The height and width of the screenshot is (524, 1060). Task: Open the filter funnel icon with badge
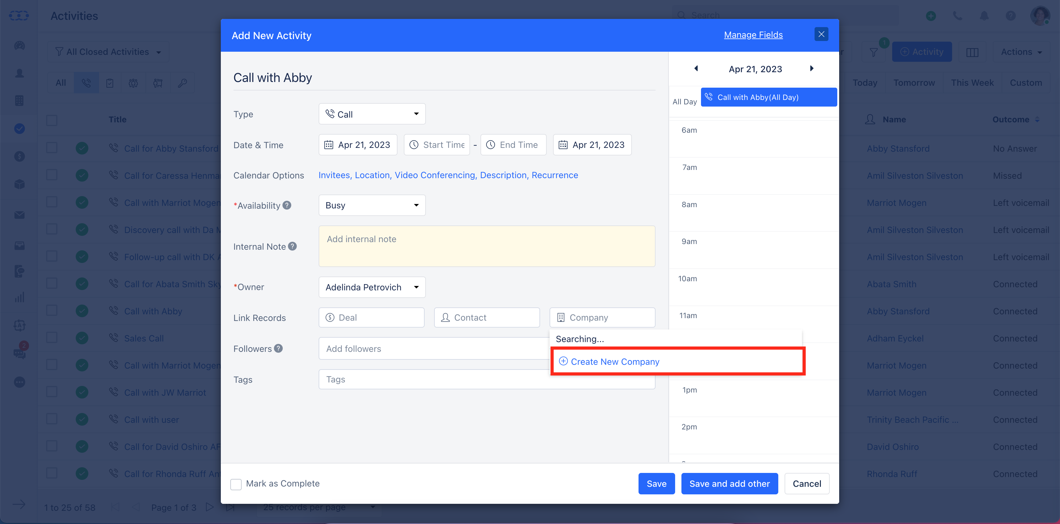pyautogui.click(x=874, y=52)
